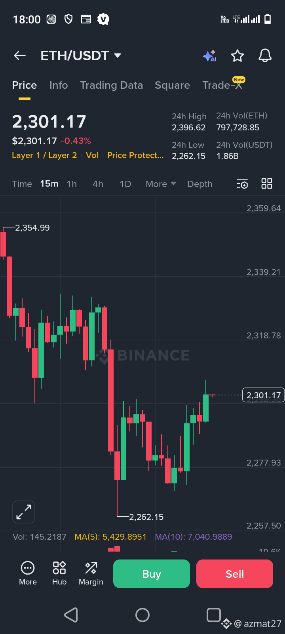Open the AI assistant sparkle icon
The width and height of the screenshot is (285, 634).
pos(209,56)
